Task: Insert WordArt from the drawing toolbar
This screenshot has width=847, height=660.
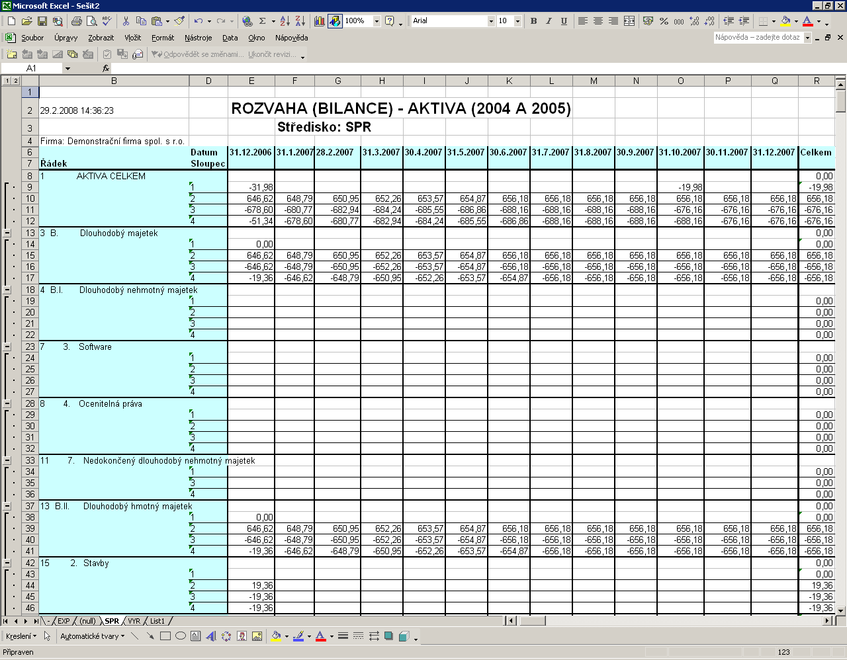Action: [211, 636]
